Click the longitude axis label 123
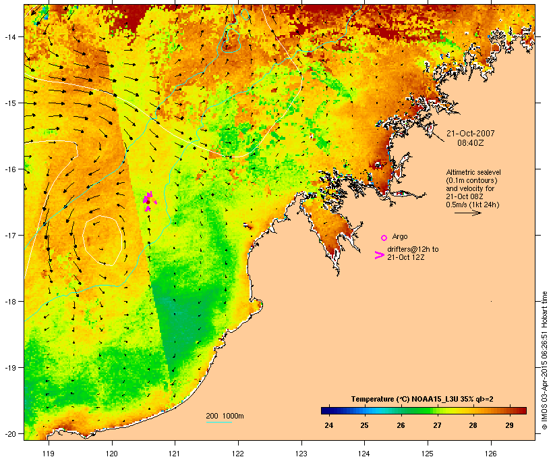The width and height of the screenshot is (553, 459). 301,454
